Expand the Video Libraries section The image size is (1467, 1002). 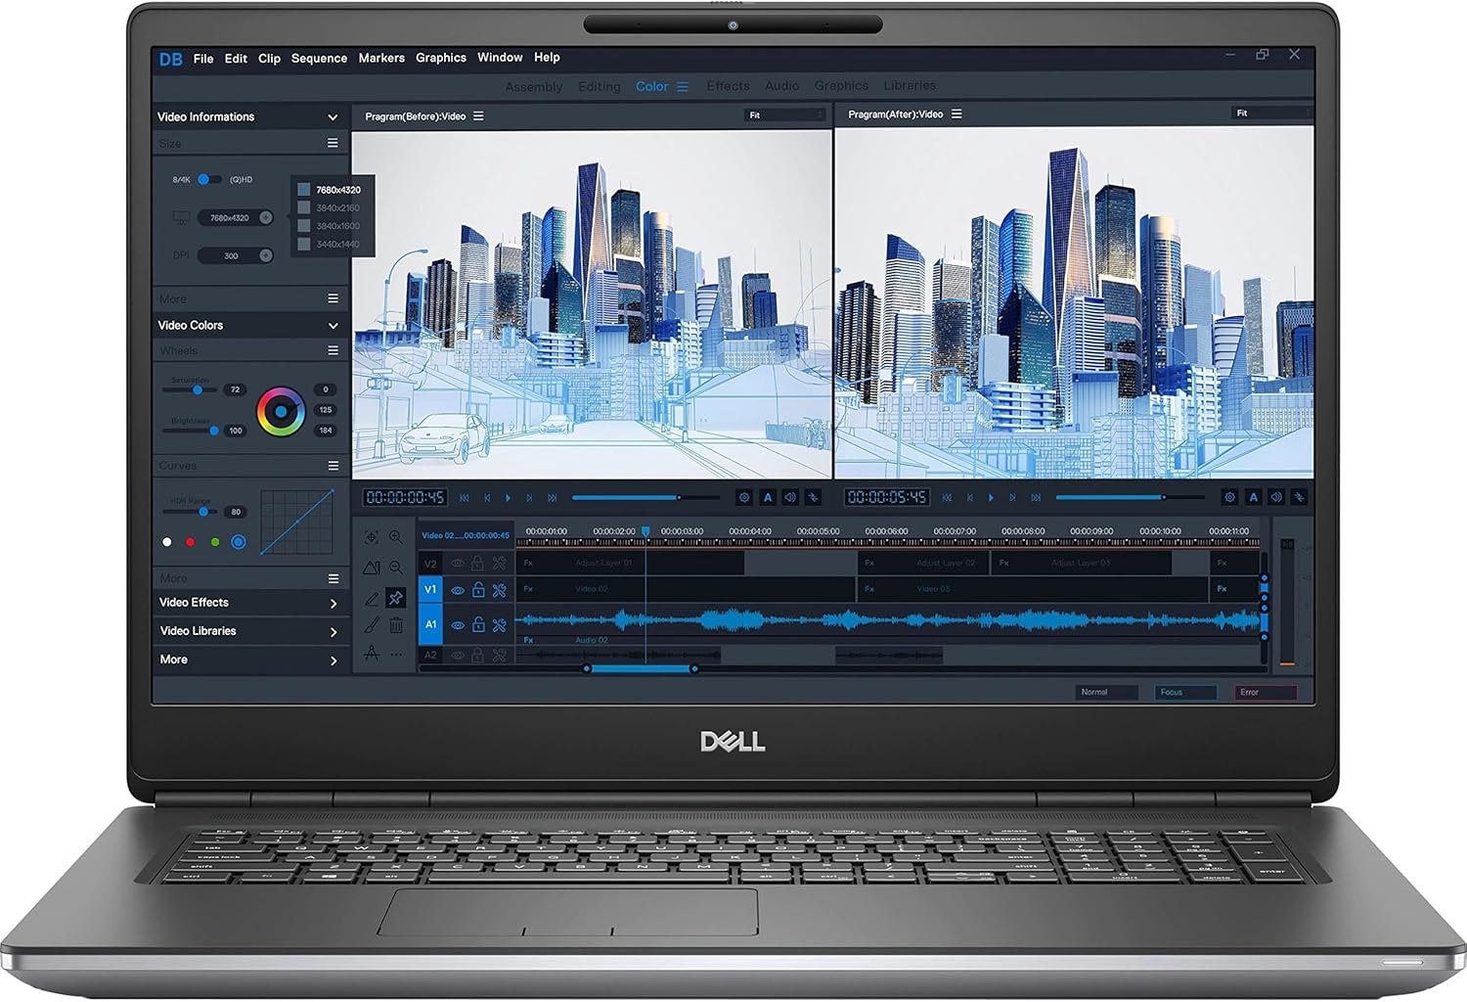pyautogui.click(x=333, y=632)
